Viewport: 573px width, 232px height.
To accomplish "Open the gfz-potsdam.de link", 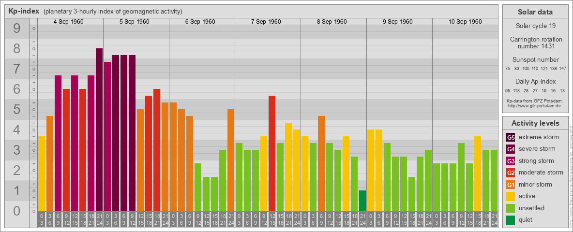I will [x=535, y=105].
